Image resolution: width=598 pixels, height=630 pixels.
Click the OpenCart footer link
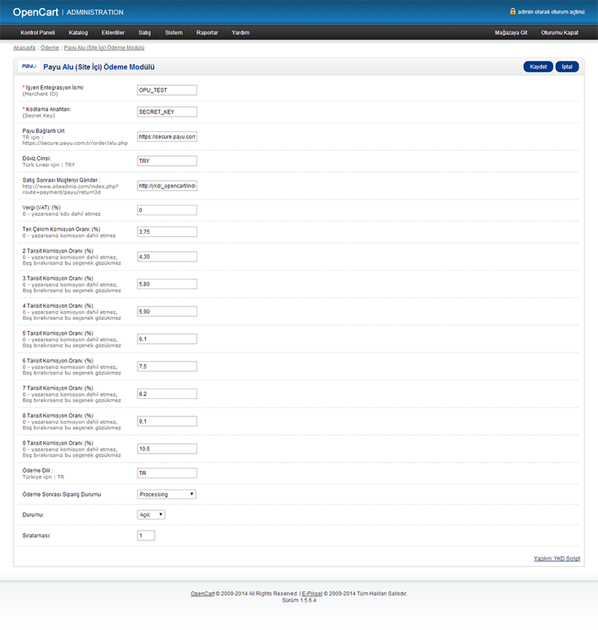(x=203, y=593)
